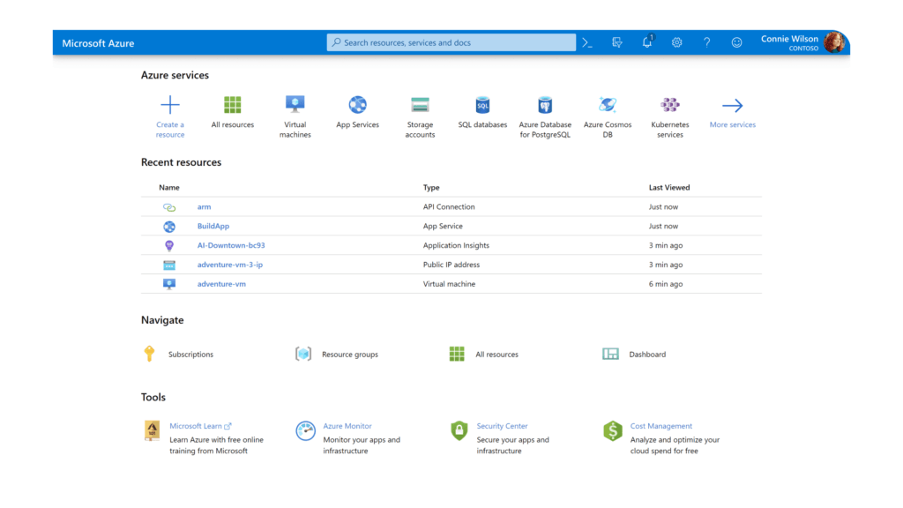Open the arm resource link
Image resolution: width=903 pixels, height=508 pixels.
click(x=204, y=206)
